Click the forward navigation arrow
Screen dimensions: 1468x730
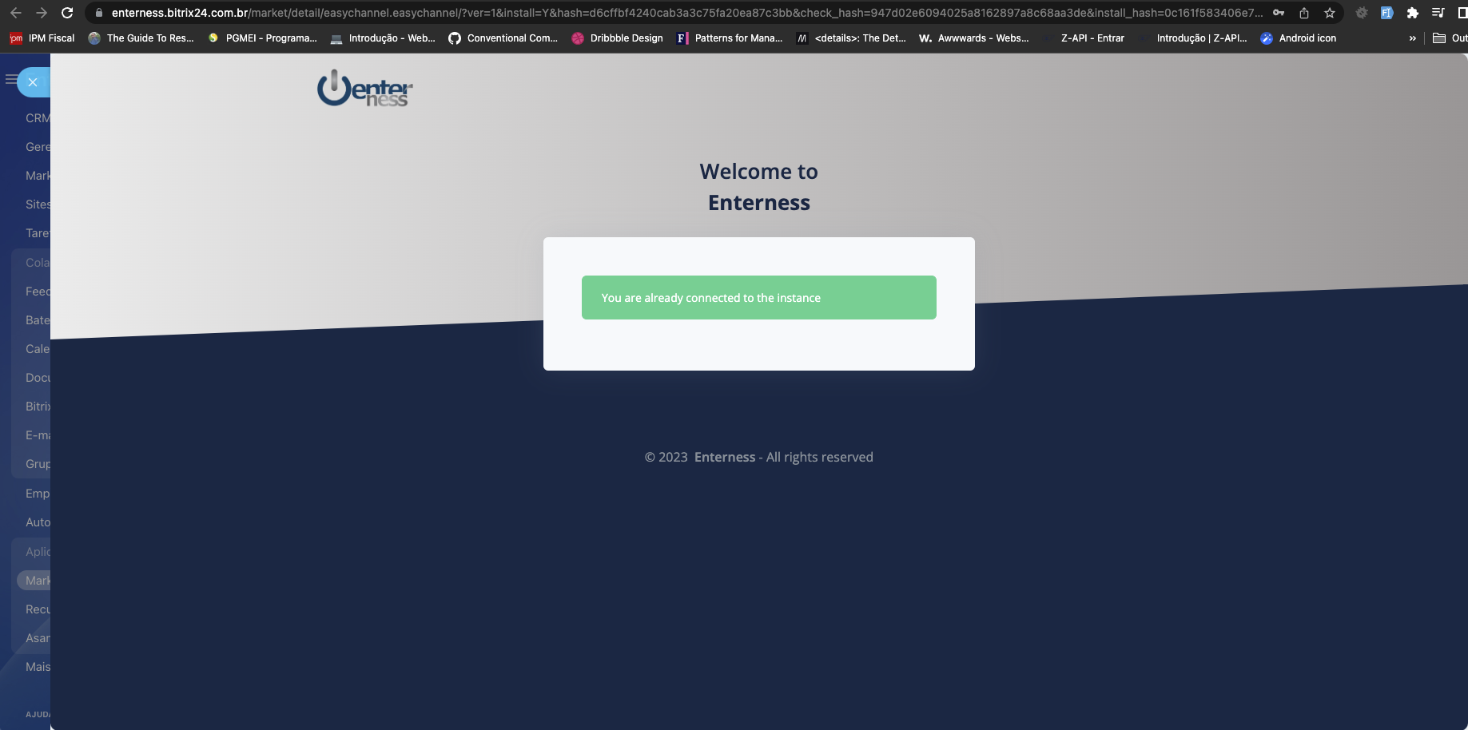40,12
